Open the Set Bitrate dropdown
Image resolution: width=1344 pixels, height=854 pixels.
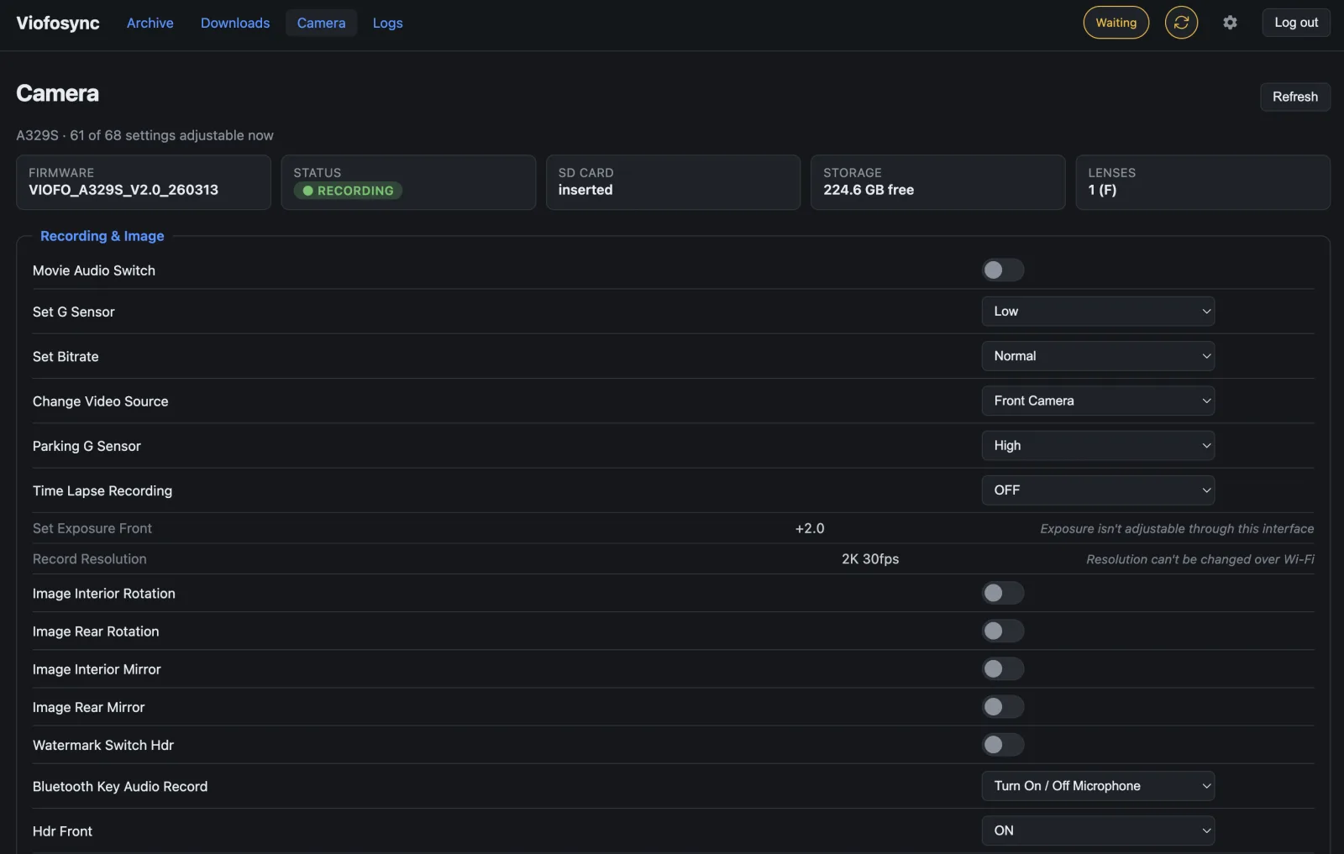click(1098, 356)
